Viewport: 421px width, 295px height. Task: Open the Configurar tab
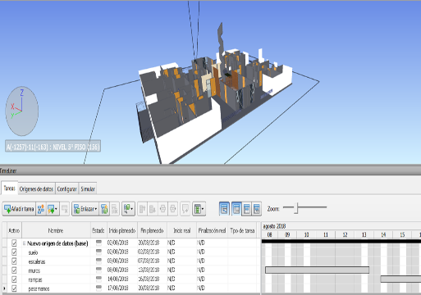[66, 188]
